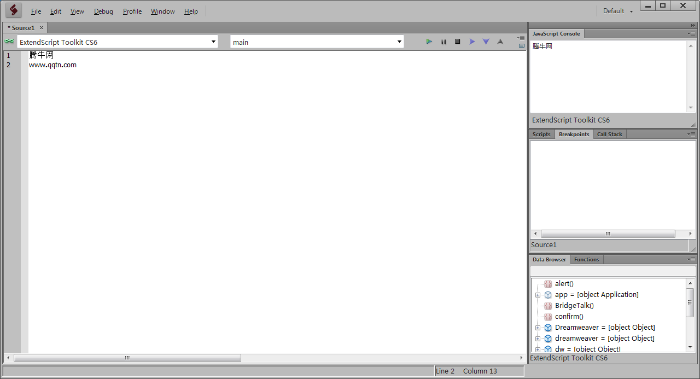Open the JavaScript Console panel flyout menu
The image size is (700, 379).
pos(692,33)
